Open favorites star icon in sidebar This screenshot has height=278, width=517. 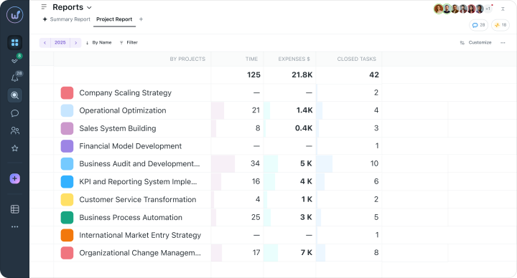point(15,148)
